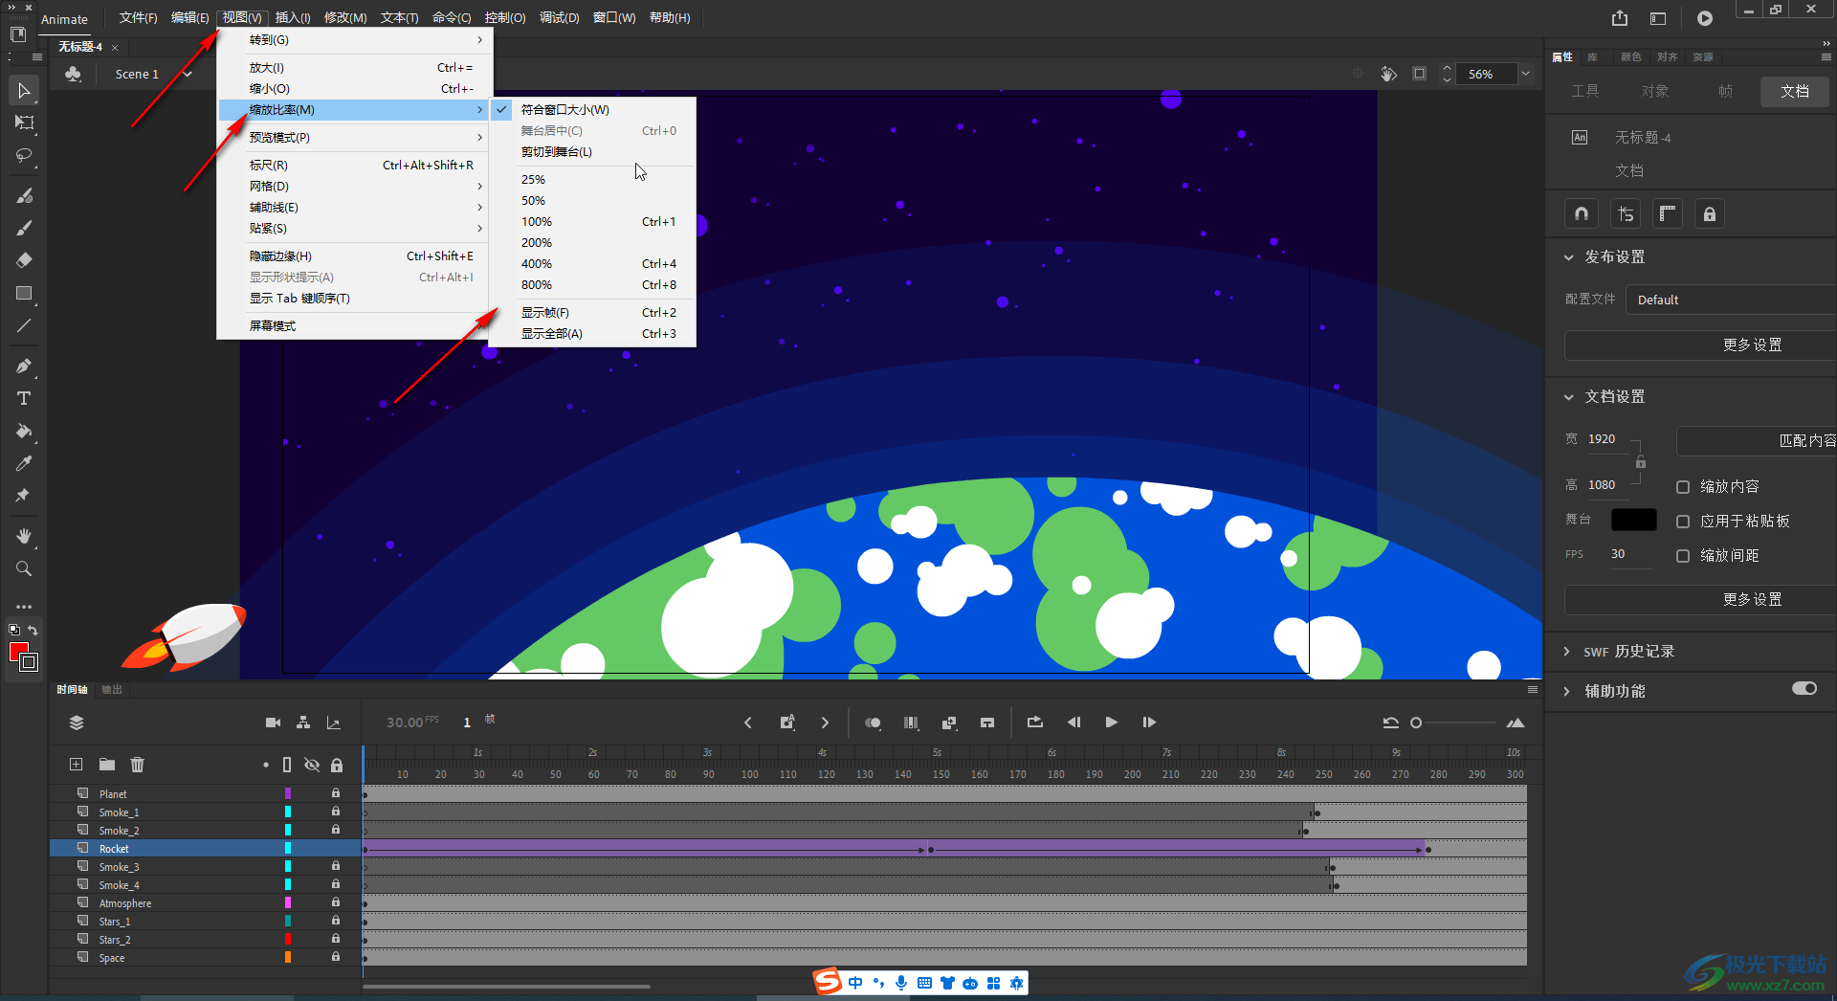Click the Test Movie play icon
Image resolution: width=1837 pixels, height=1001 pixels.
[1705, 18]
